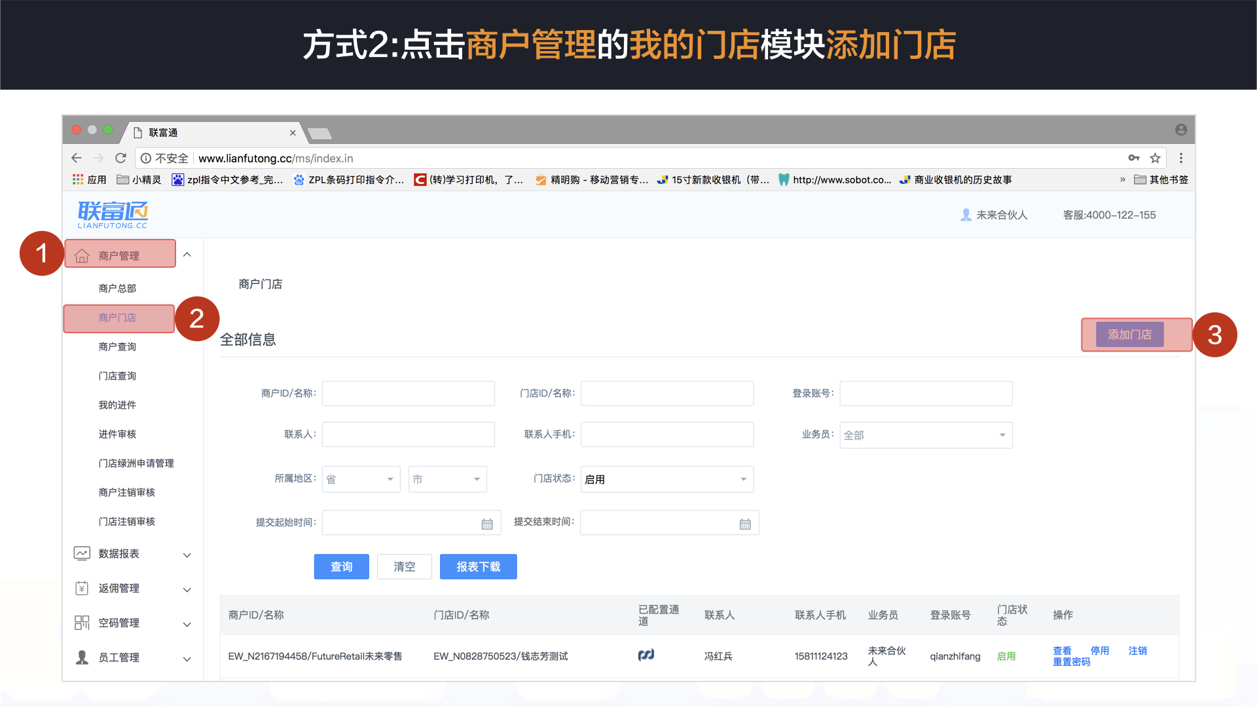Click the 数据报表 chart icon
Screen dimensions: 1257x707
(x=82, y=553)
